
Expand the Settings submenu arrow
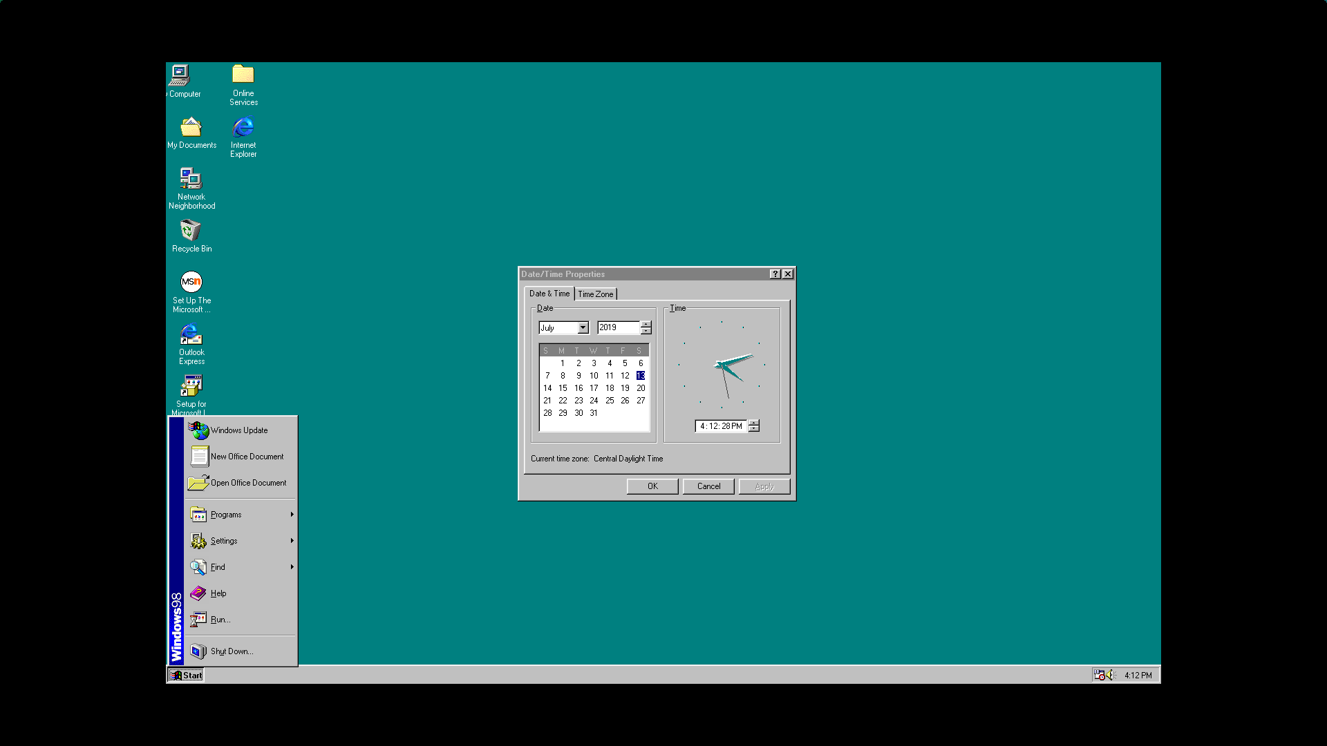point(292,541)
